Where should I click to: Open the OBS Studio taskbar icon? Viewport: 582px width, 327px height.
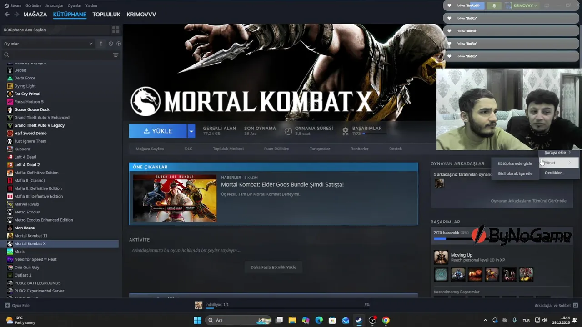pyautogui.click(x=372, y=320)
